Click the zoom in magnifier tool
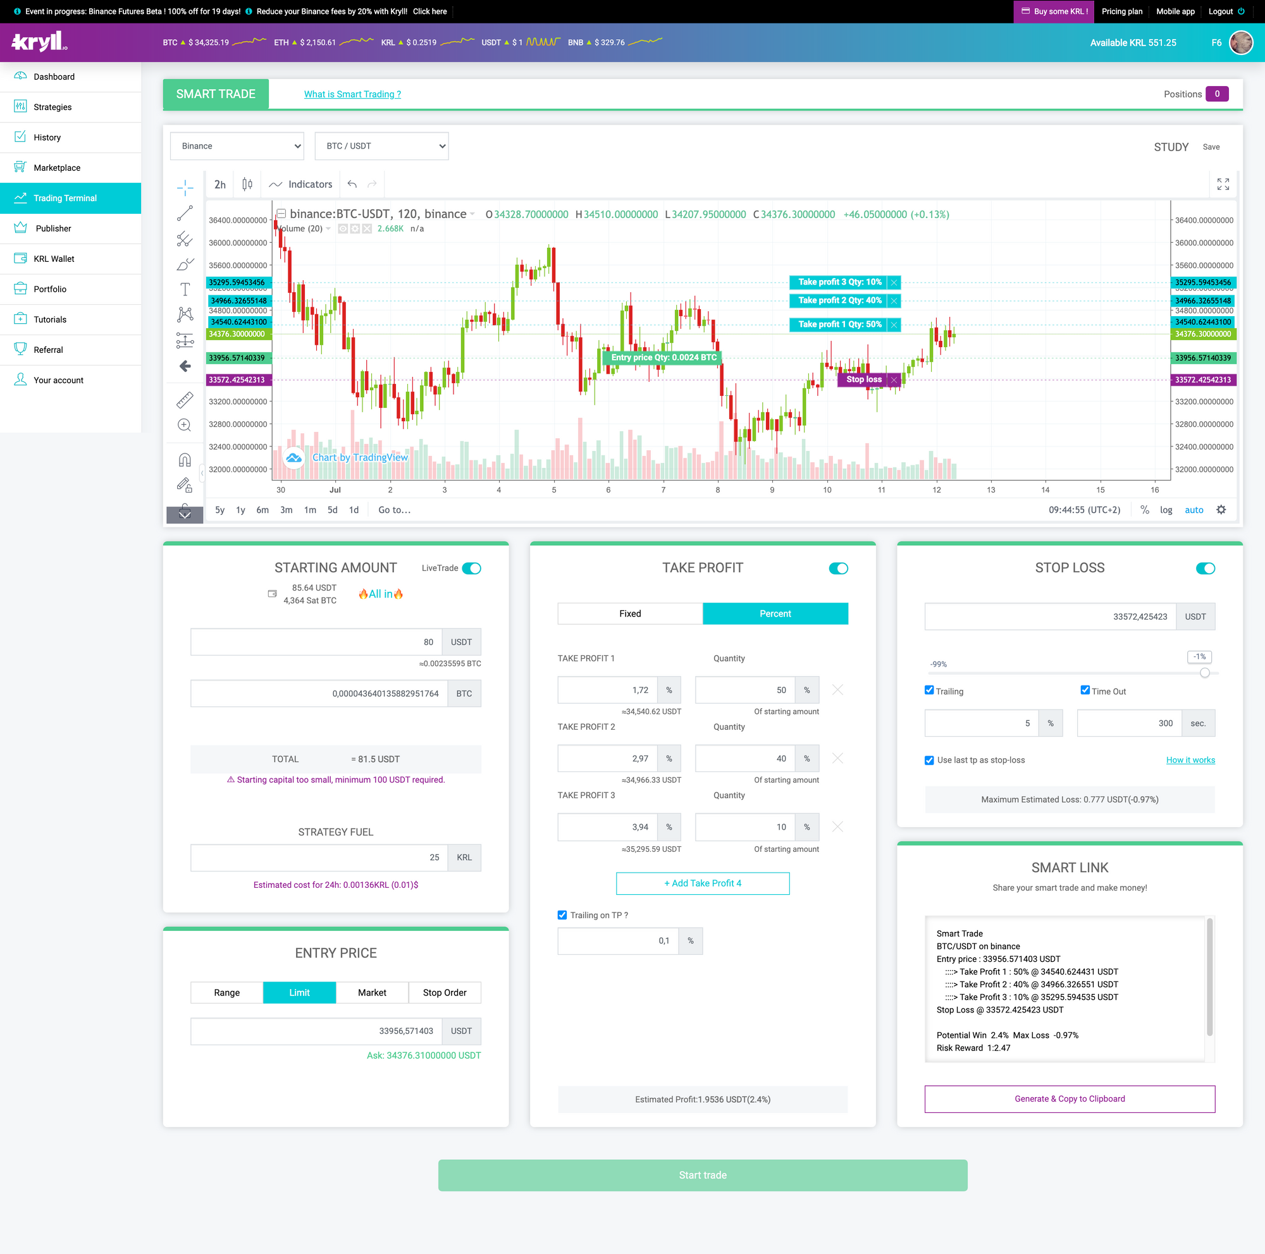The image size is (1265, 1254). click(185, 425)
